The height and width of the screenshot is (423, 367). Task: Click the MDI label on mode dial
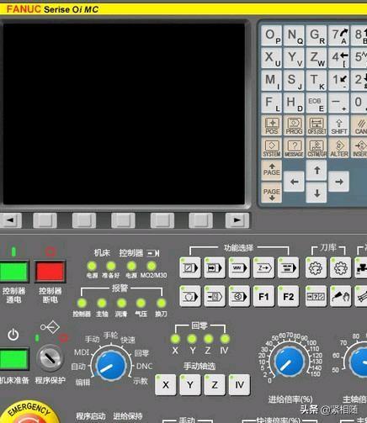pos(82,352)
